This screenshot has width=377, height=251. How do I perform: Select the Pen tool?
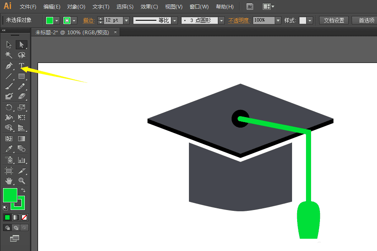tap(9, 66)
